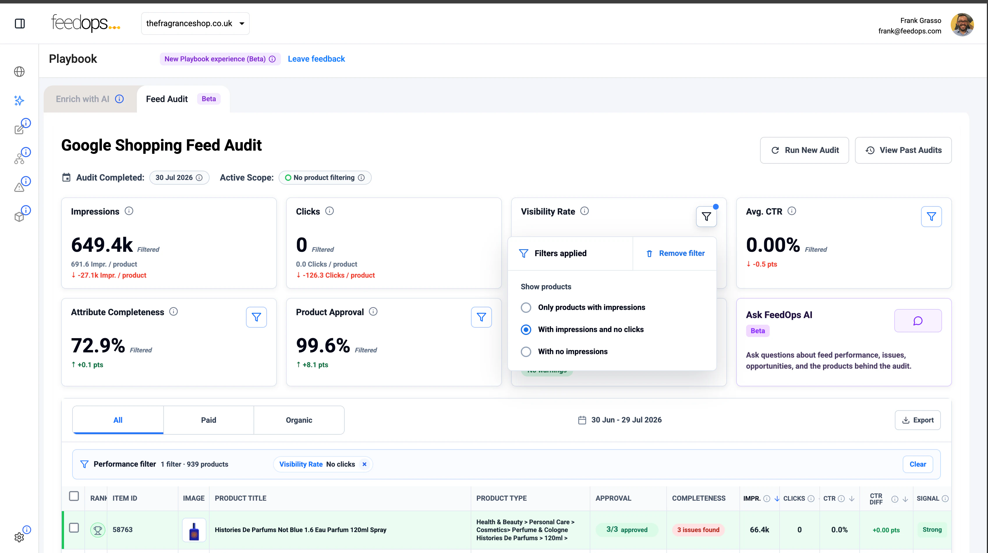Open Product Approval filter funnel button
This screenshot has width=988, height=553.
click(x=481, y=317)
